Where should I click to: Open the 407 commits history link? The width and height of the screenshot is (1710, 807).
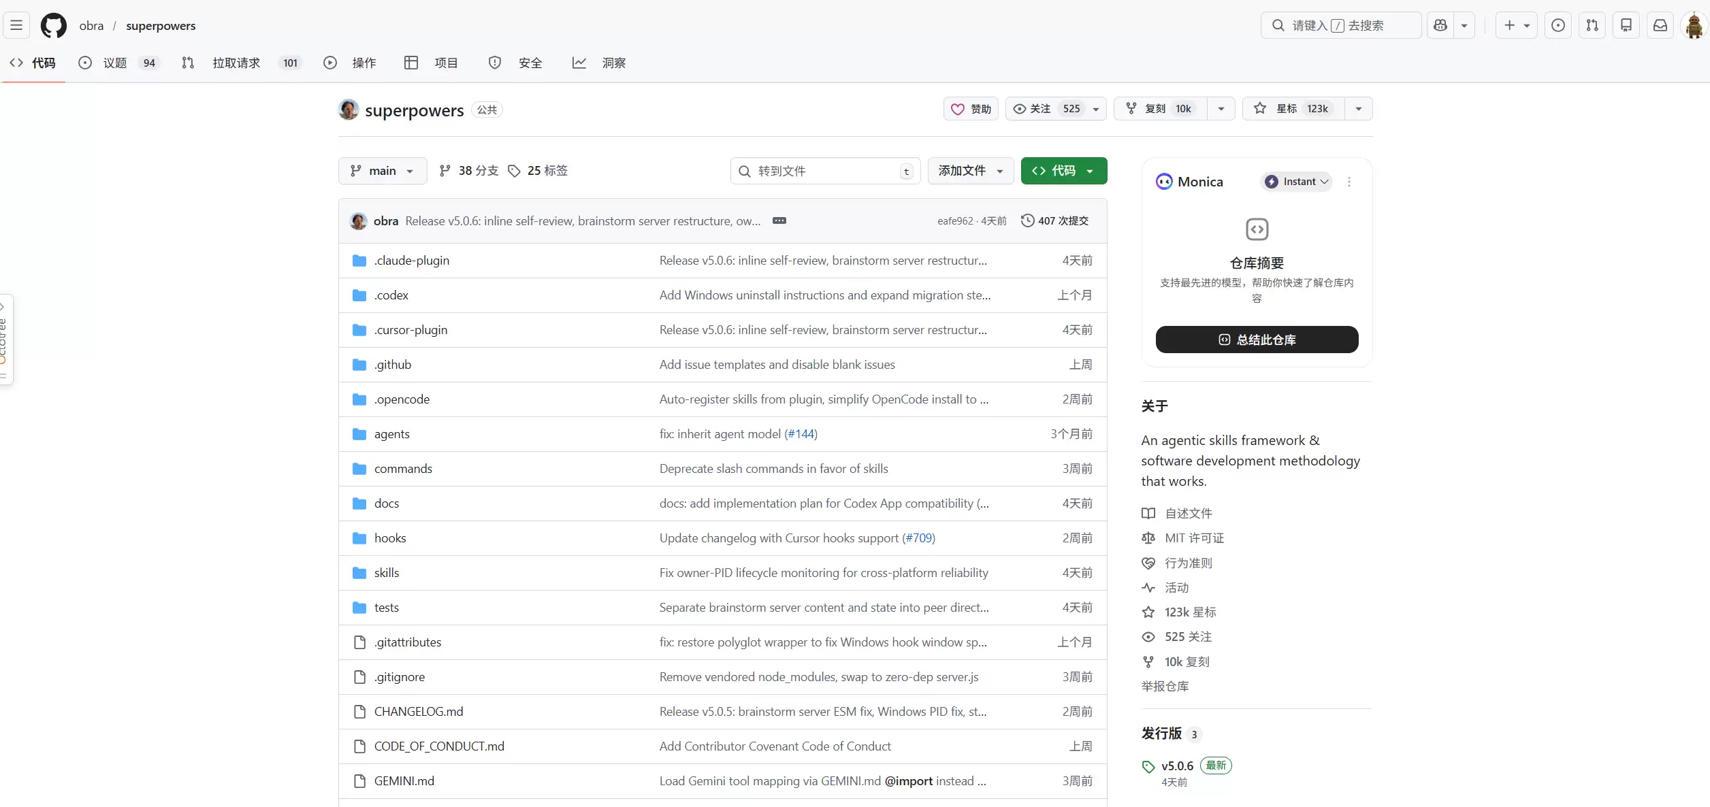(1054, 220)
